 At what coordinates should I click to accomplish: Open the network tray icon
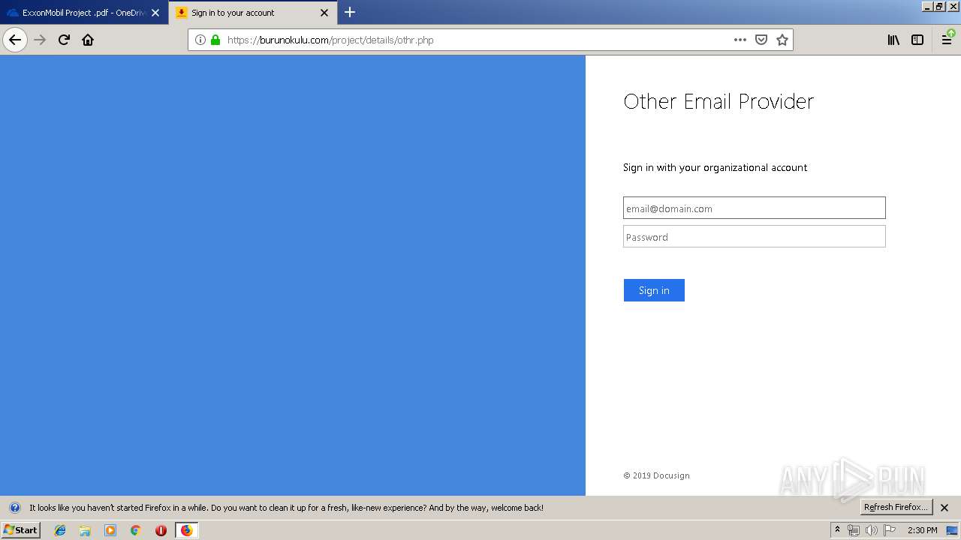[854, 530]
